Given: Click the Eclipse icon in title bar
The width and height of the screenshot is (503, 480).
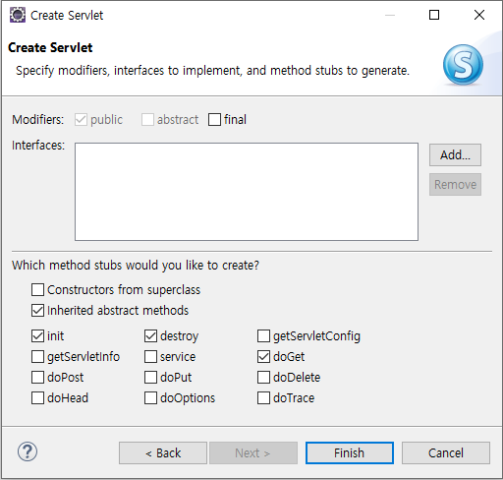Looking at the screenshot, I should tap(17, 15).
